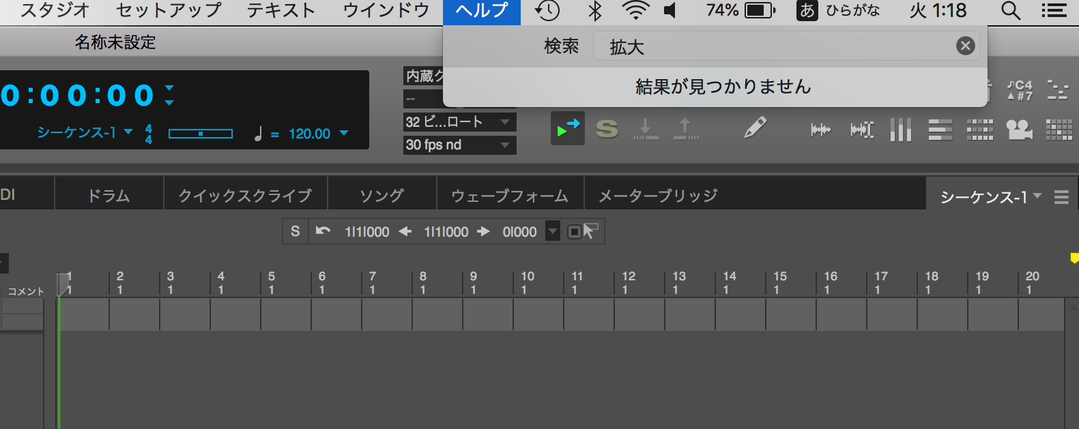The width and height of the screenshot is (1079, 429).
Task: Click the C4 #7 note display icon
Action: (1020, 90)
